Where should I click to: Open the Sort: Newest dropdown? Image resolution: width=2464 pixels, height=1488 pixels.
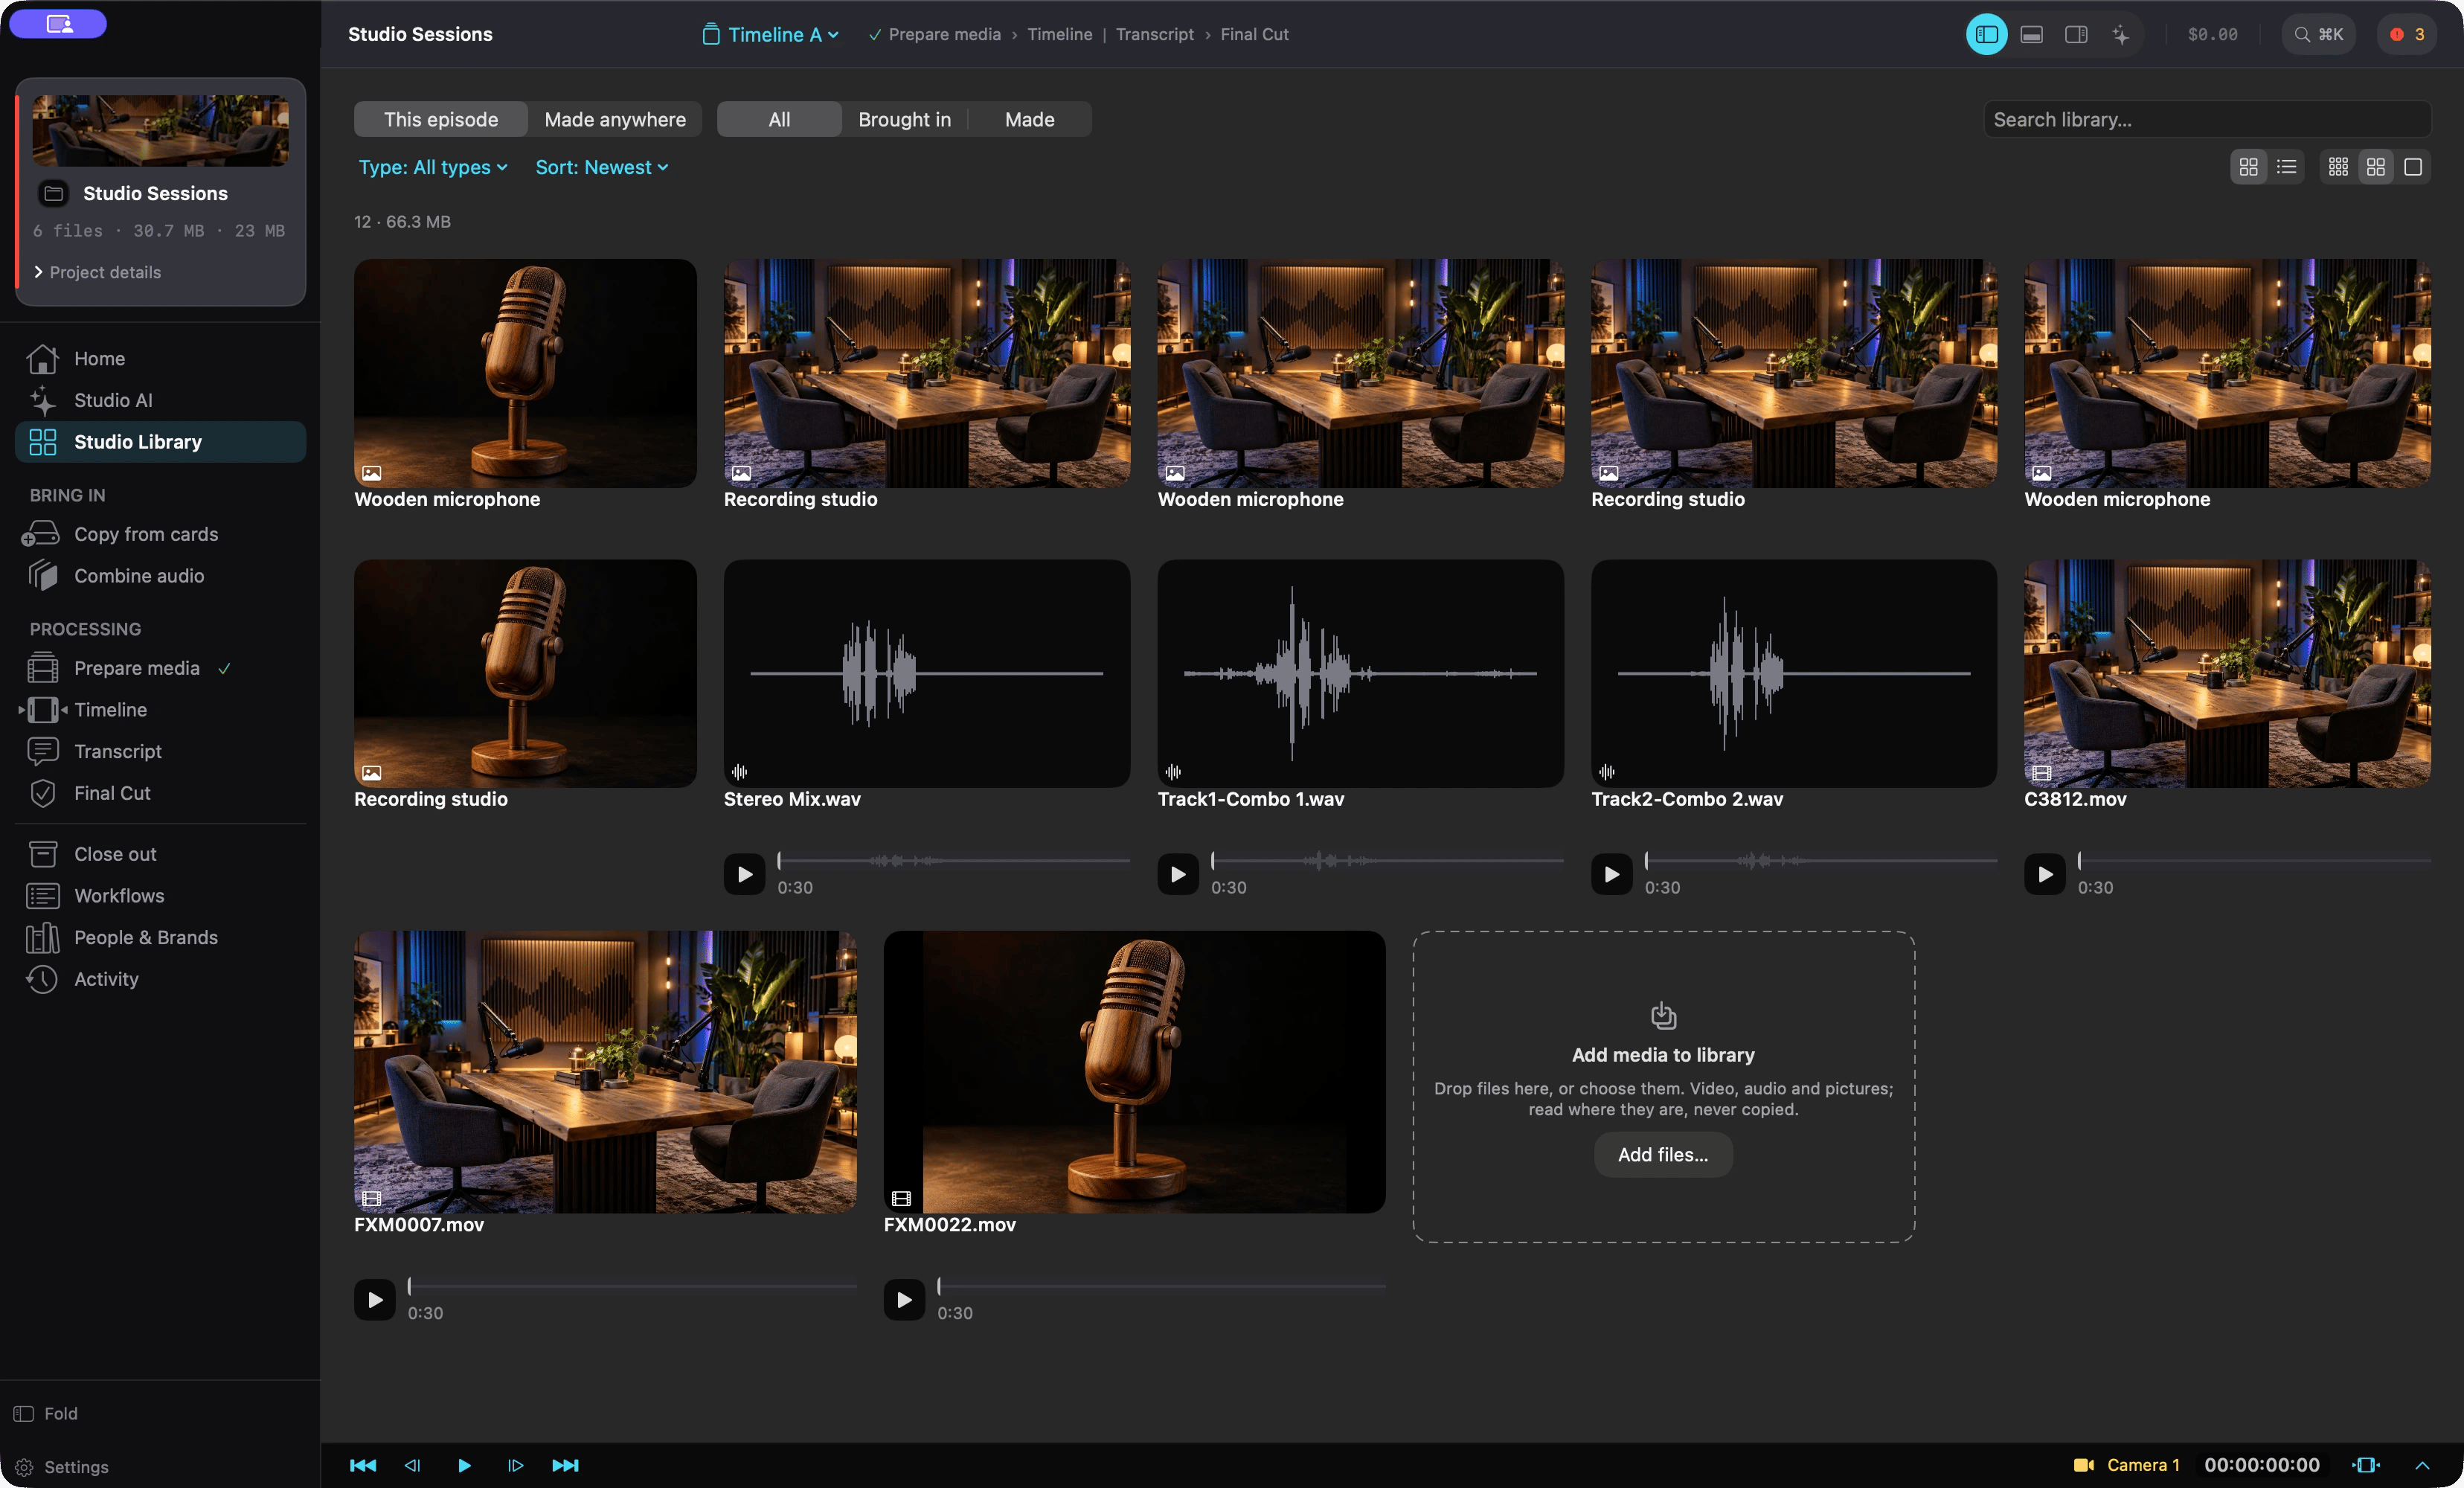(x=602, y=167)
